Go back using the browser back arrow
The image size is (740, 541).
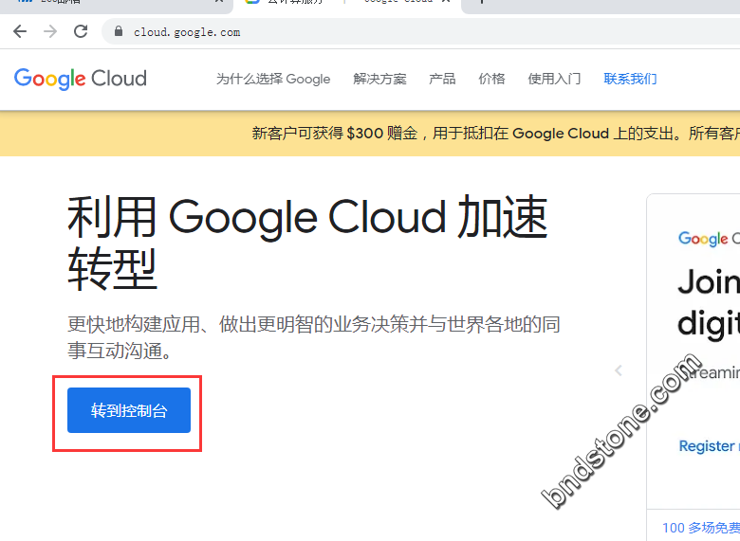pos(20,31)
